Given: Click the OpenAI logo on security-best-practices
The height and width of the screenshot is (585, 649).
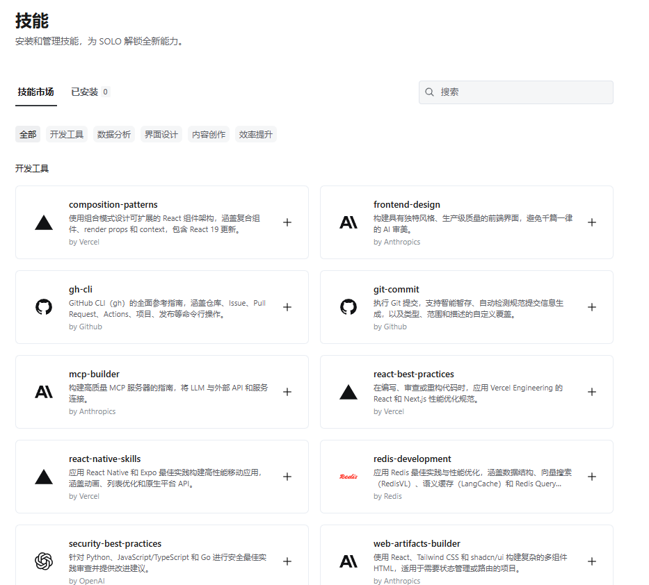Looking at the screenshot, I should click(44, 561).
